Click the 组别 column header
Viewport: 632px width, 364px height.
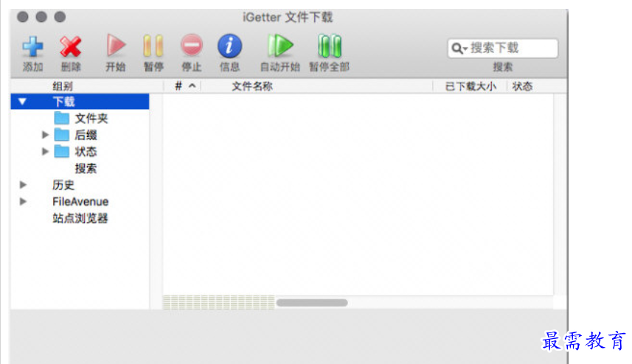click(x=63, y=86)
